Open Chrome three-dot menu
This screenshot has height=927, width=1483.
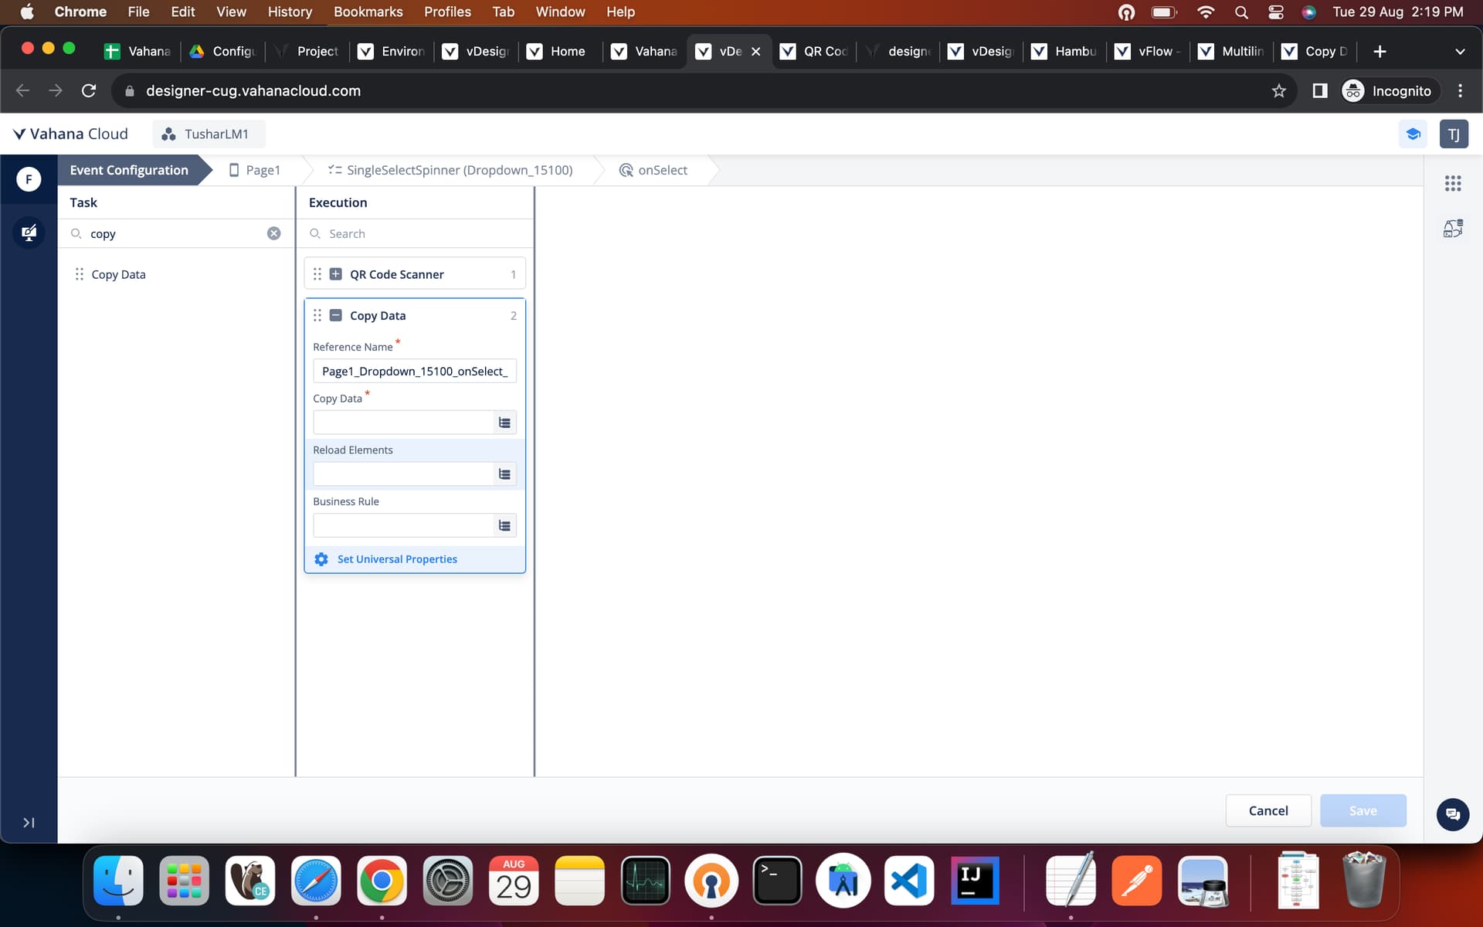(1460, 91)
